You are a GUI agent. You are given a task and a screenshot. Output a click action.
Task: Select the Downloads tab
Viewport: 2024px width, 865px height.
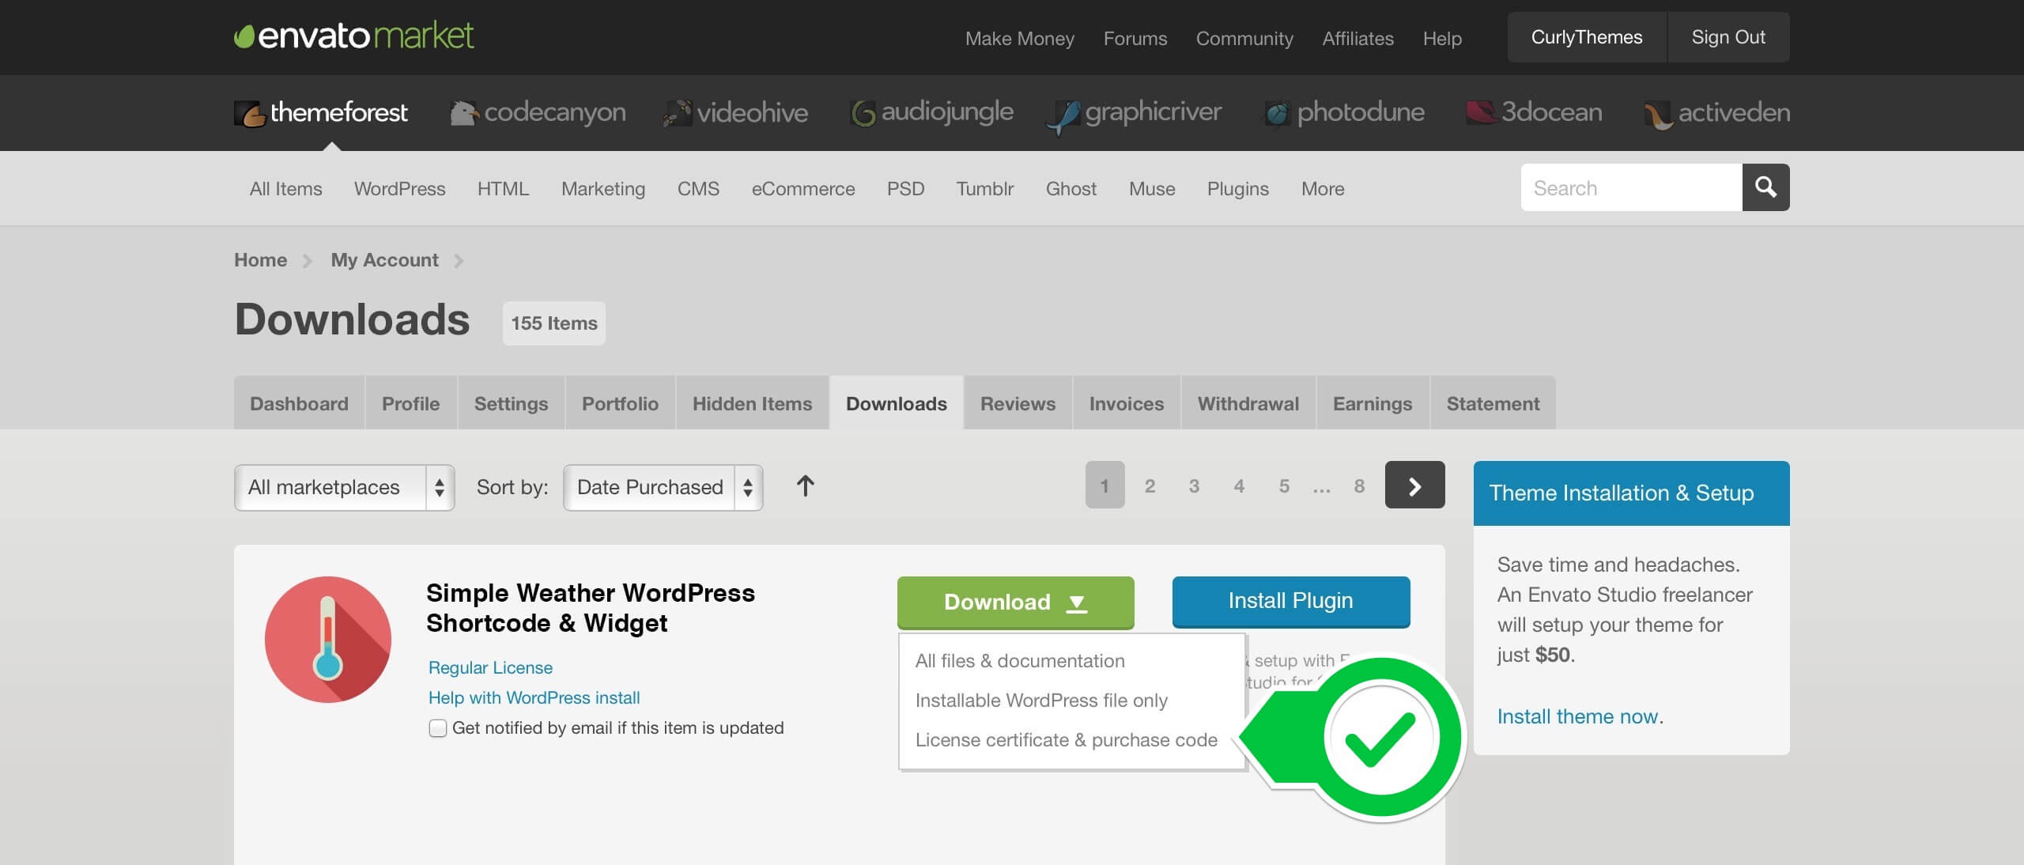[896, 403]
